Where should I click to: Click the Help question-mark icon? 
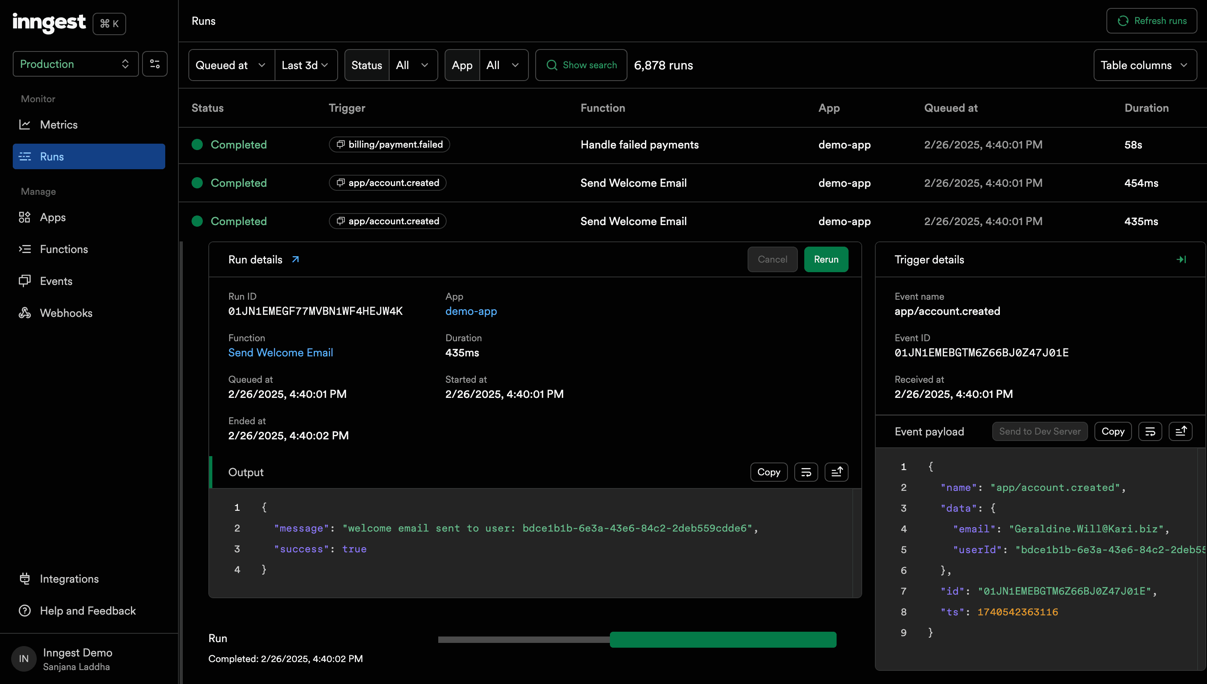point(24,611)
